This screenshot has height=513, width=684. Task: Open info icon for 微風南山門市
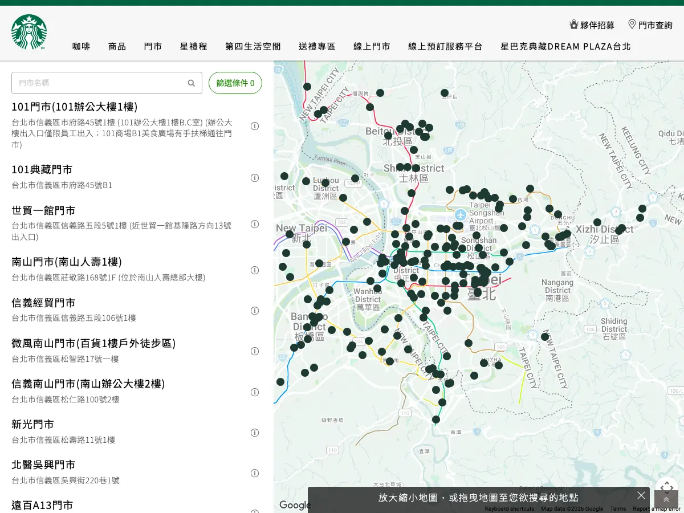255,351
